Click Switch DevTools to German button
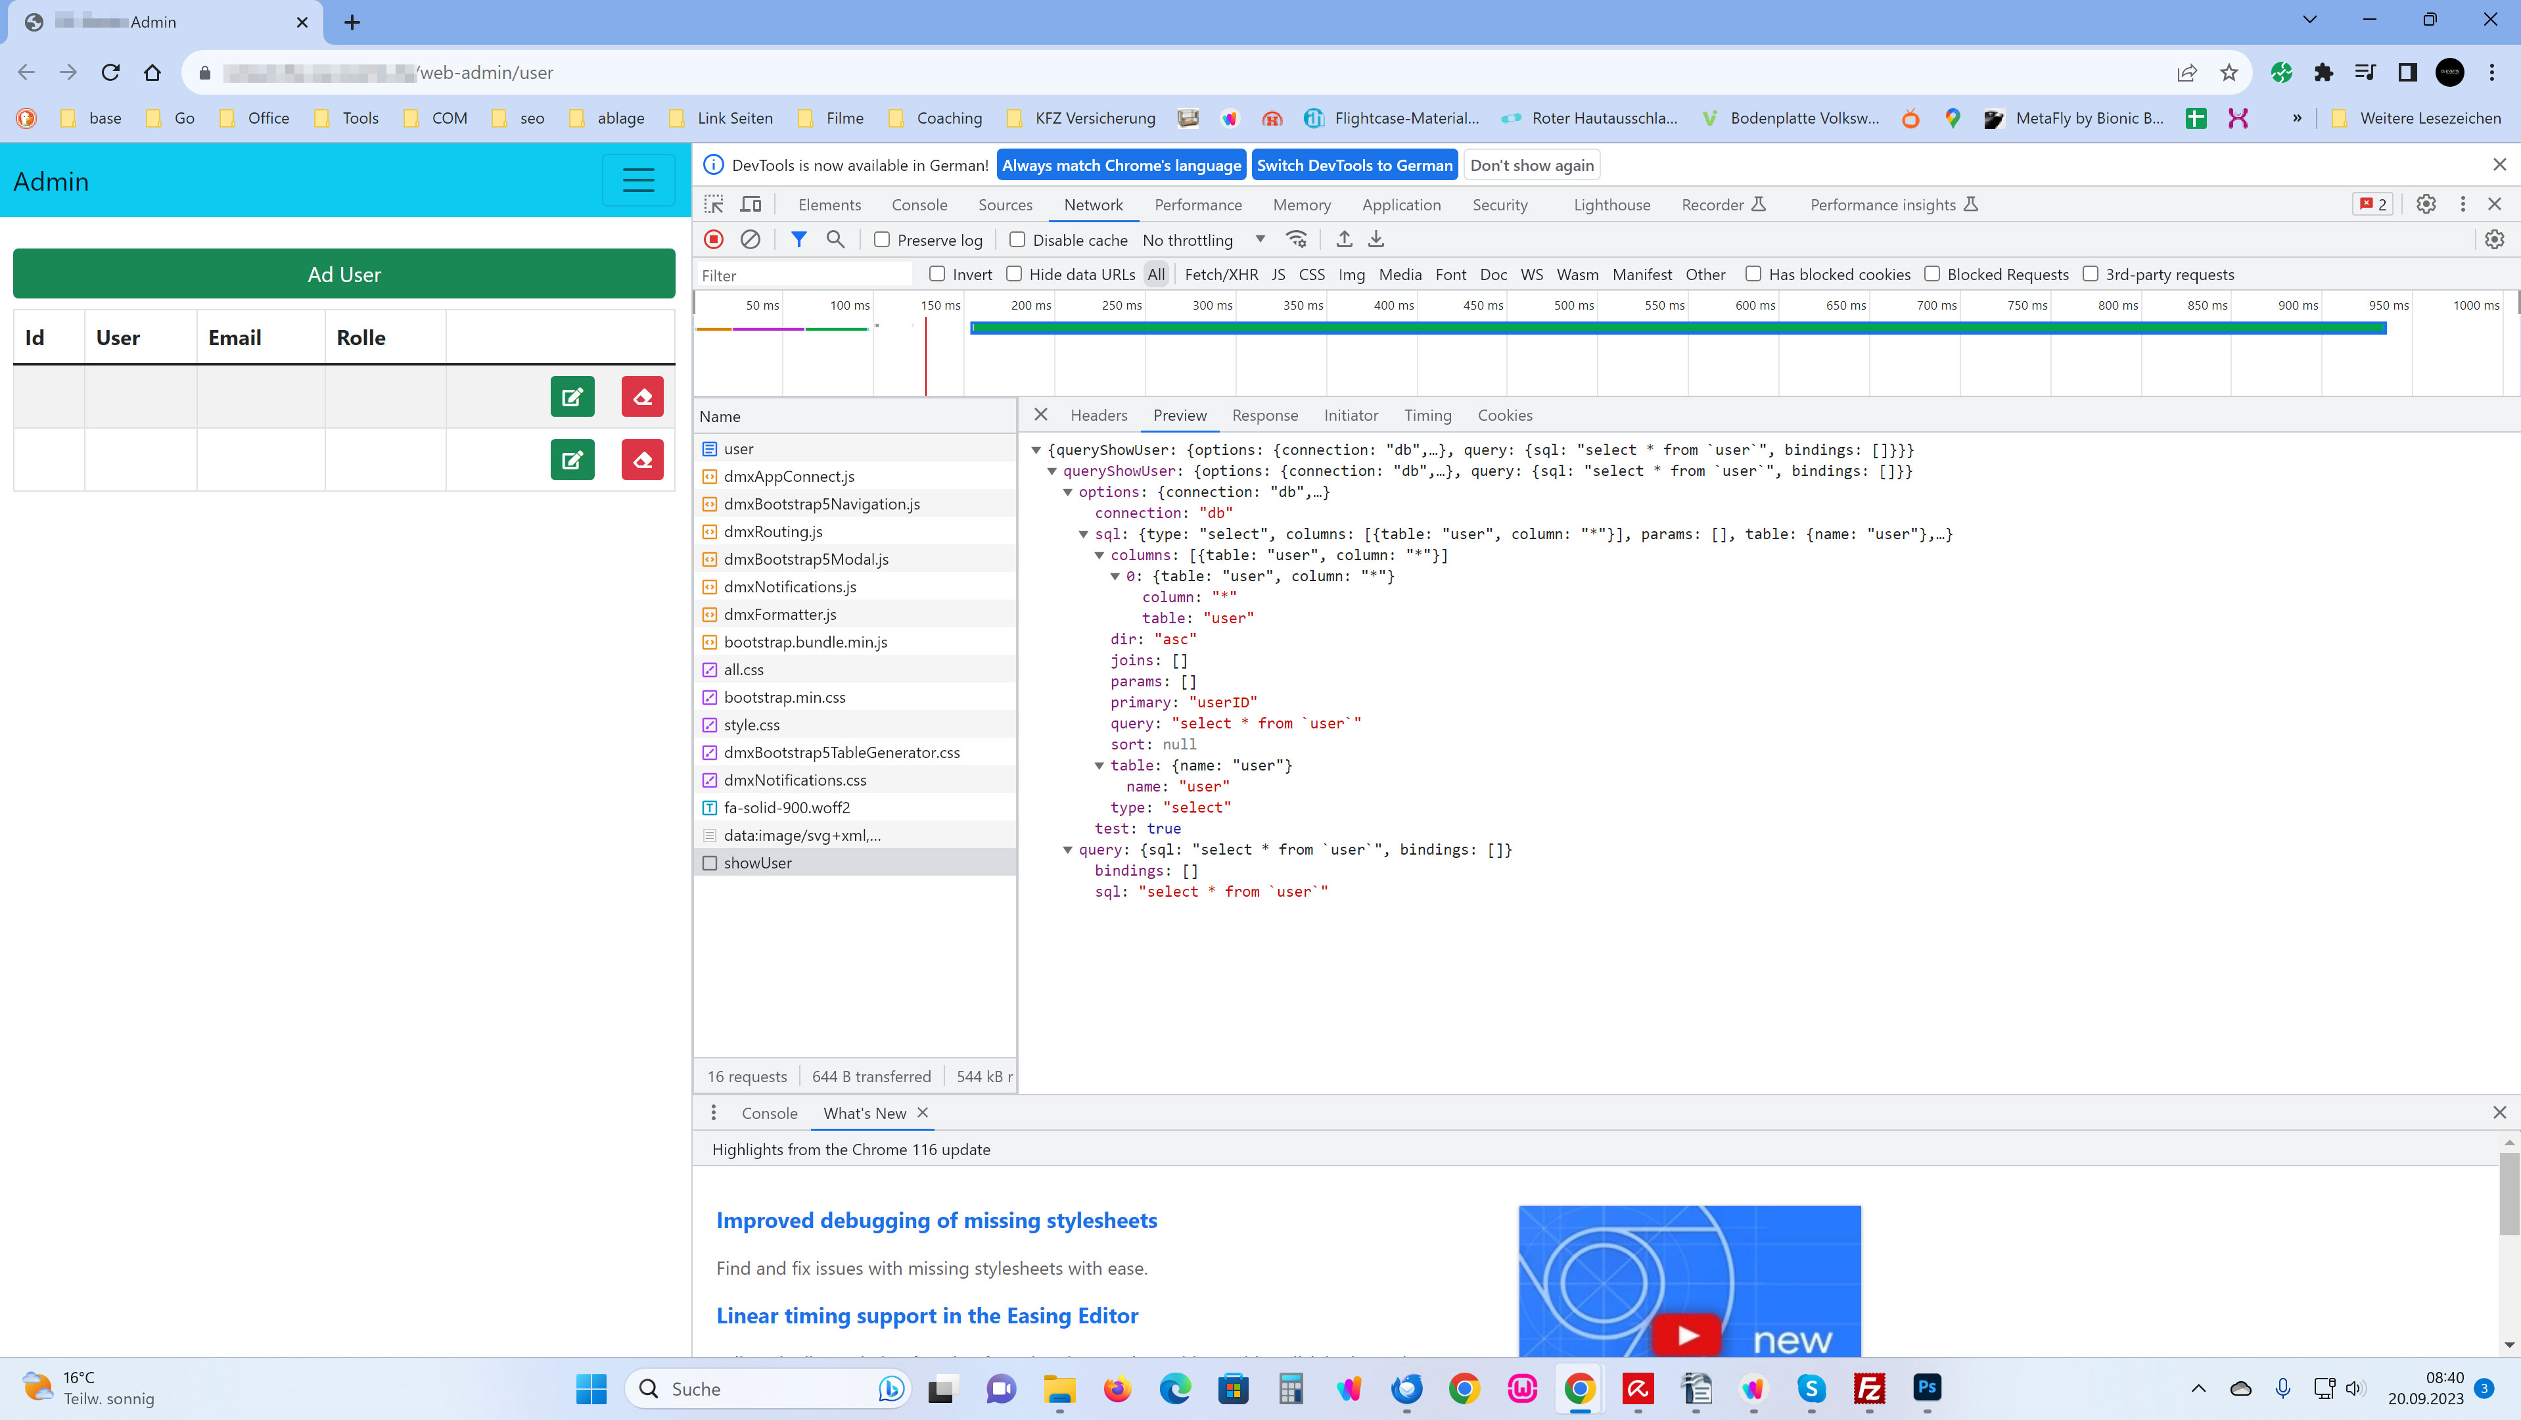2521x1420 pixels. (x=1354, y=166)
